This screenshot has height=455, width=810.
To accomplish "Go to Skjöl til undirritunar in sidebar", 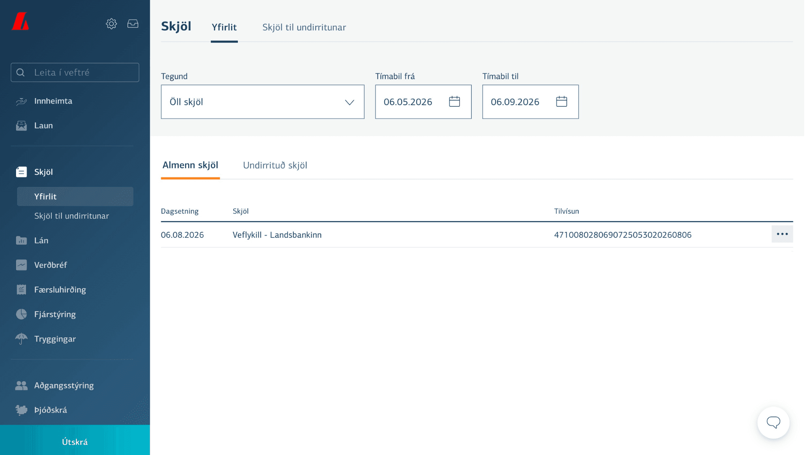I will 72,216.
